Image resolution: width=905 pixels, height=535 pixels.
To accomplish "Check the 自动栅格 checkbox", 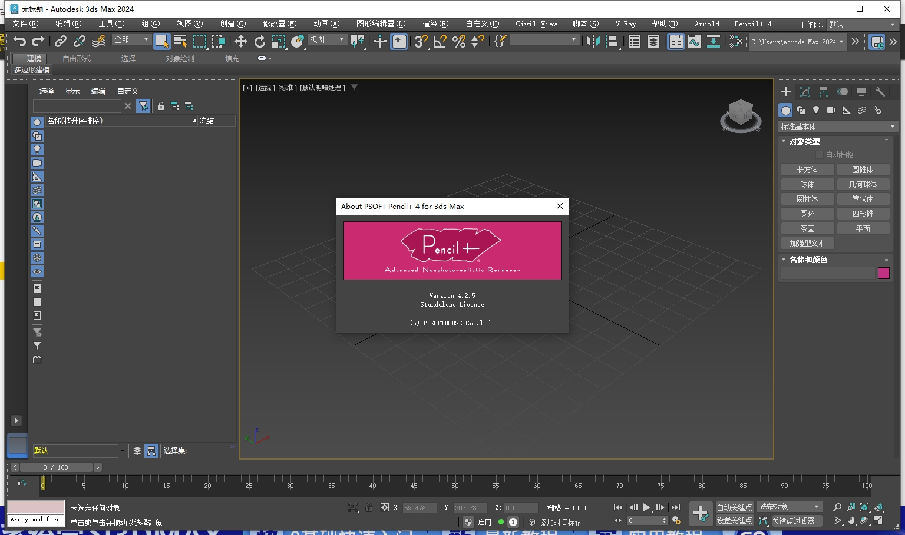I will [x=820, y=155].
